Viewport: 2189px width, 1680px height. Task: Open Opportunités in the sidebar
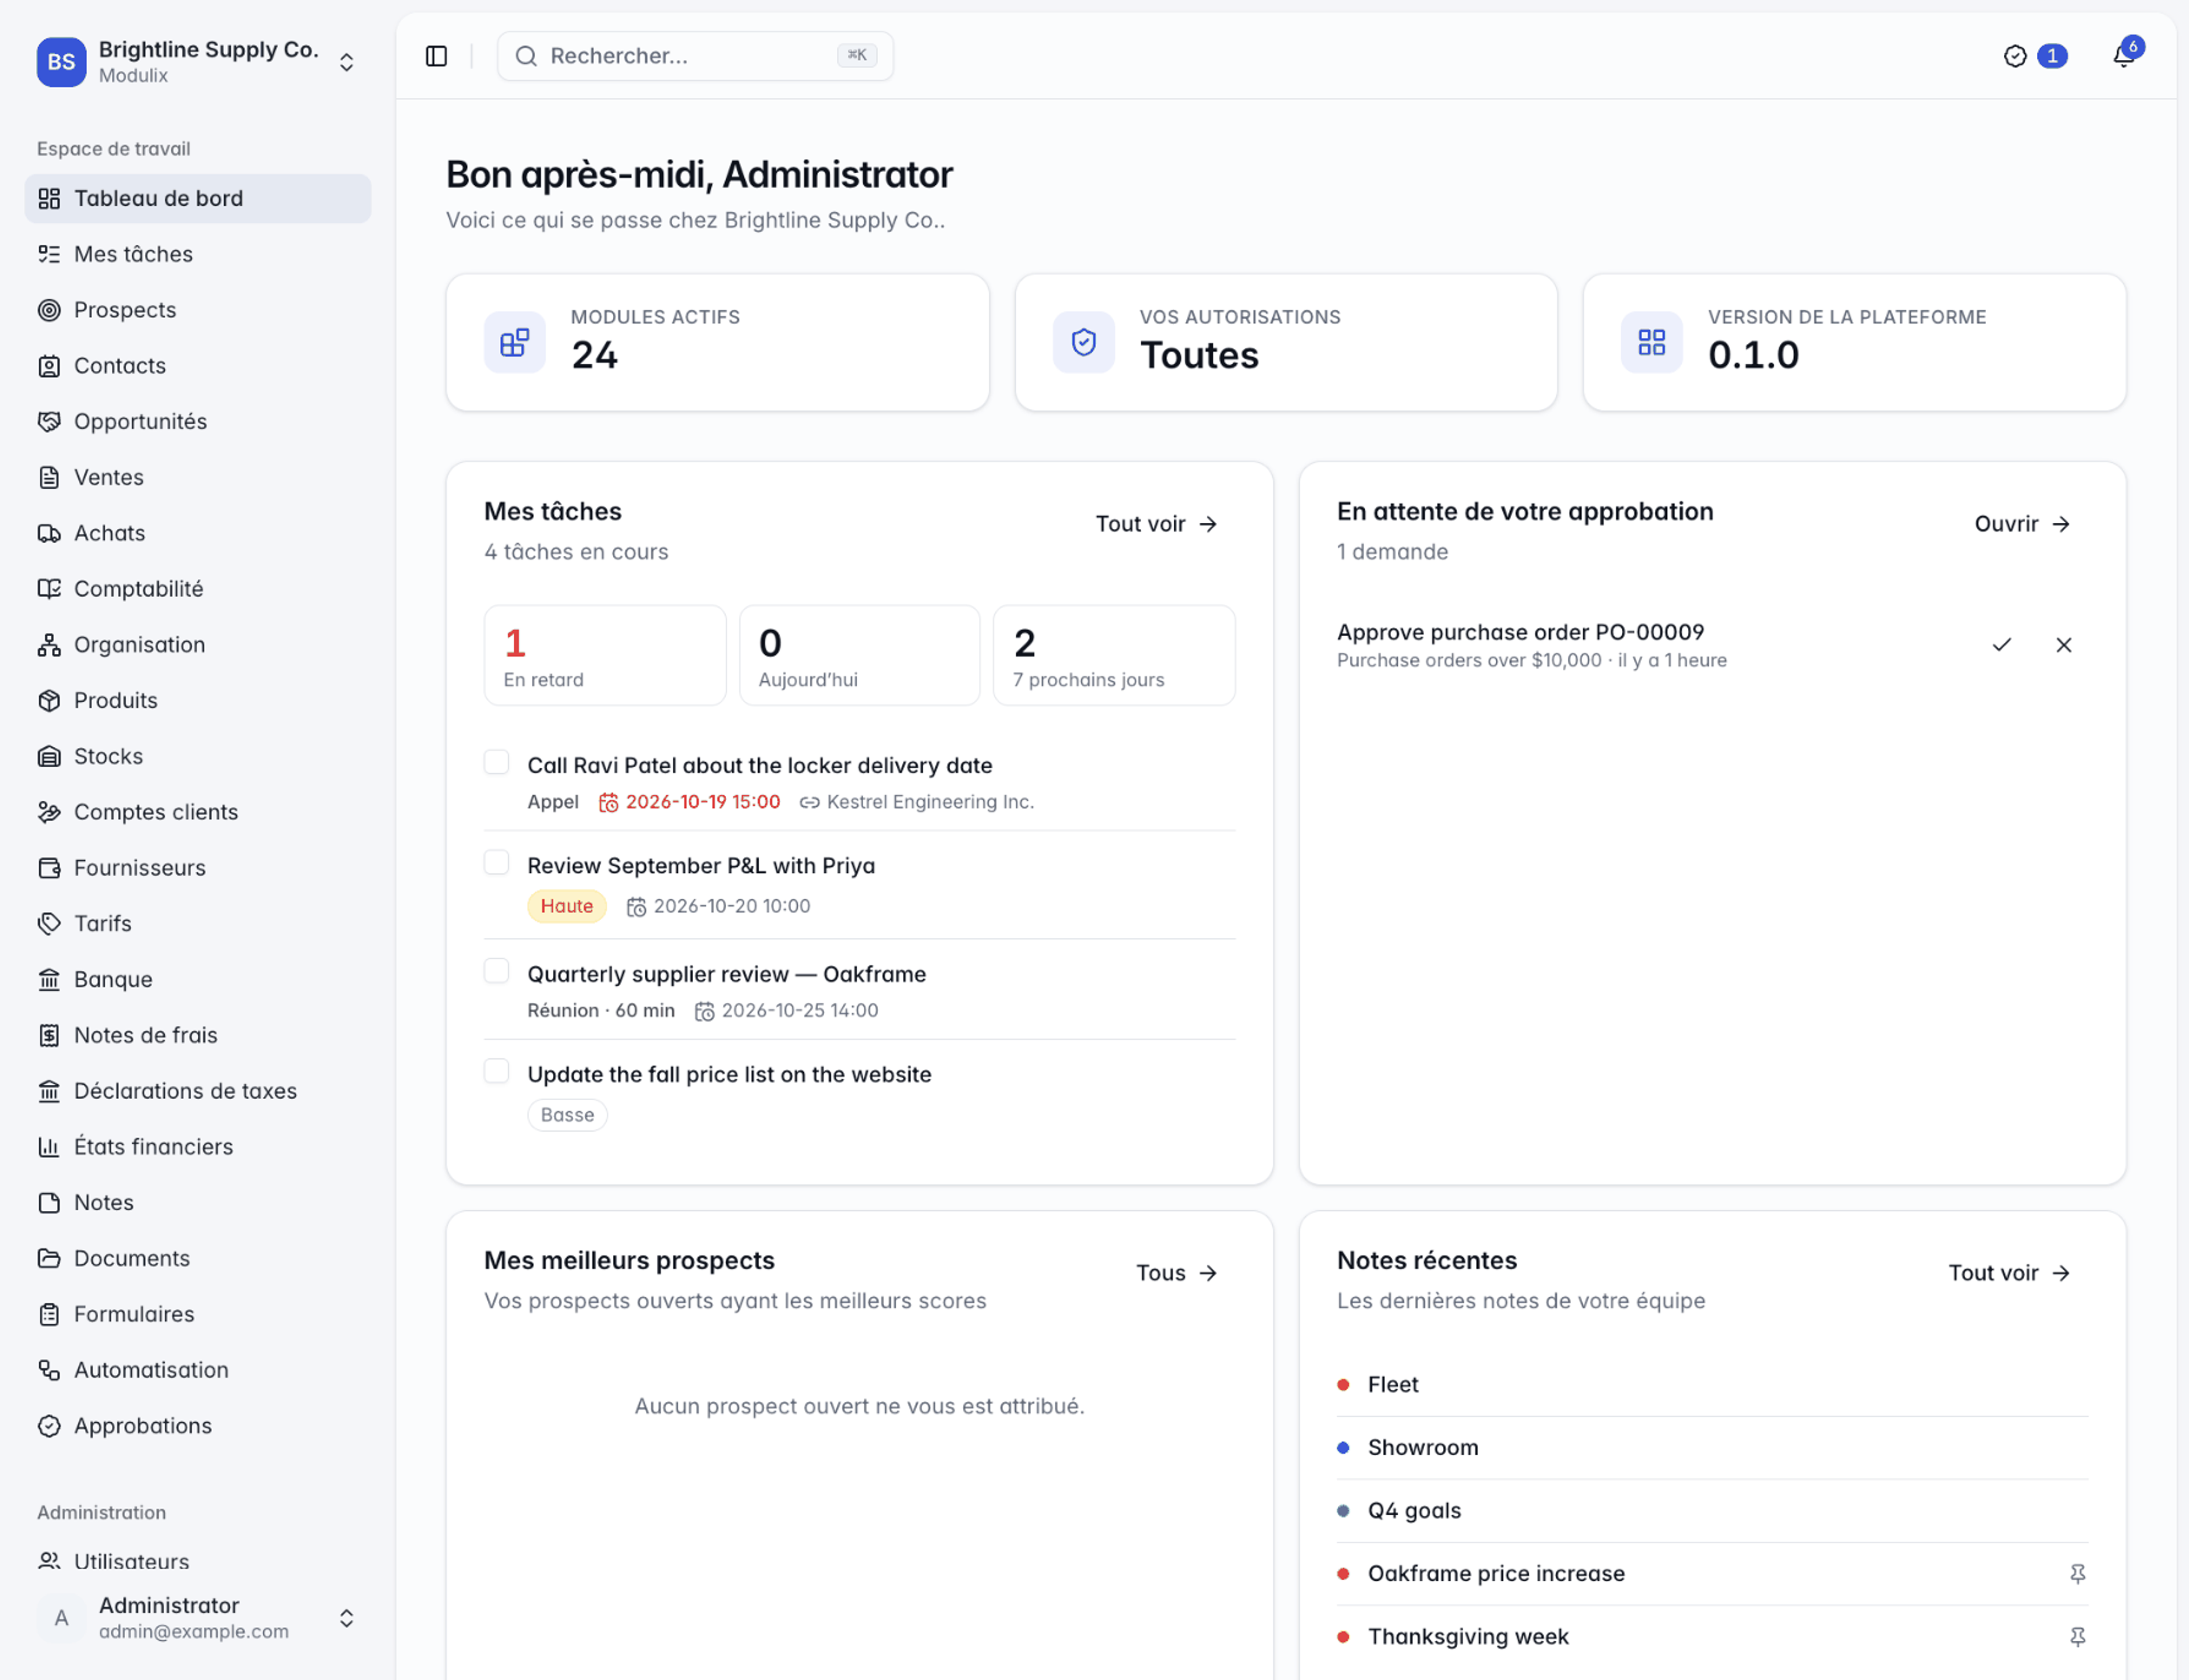coord(198,422)
